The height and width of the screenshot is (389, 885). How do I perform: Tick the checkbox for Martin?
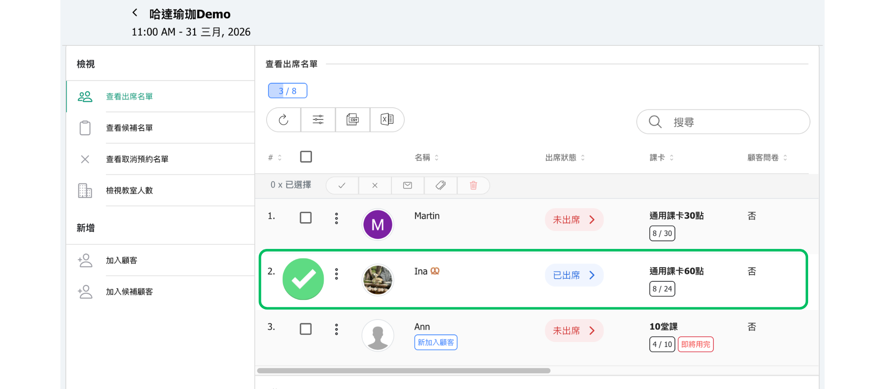306,218
